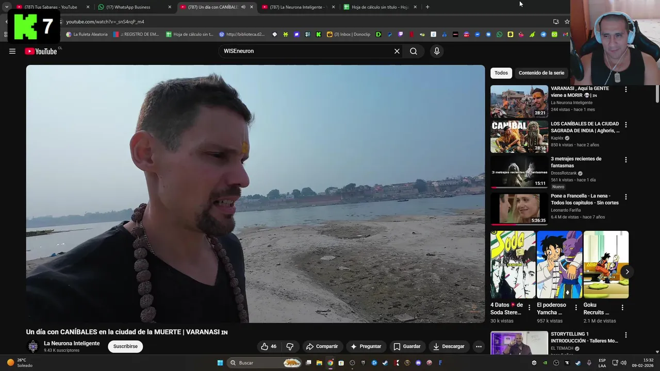The width and height of the screenshot is (660, 371).
Task: Select the Todos filter chip
Action: (501, 73)
